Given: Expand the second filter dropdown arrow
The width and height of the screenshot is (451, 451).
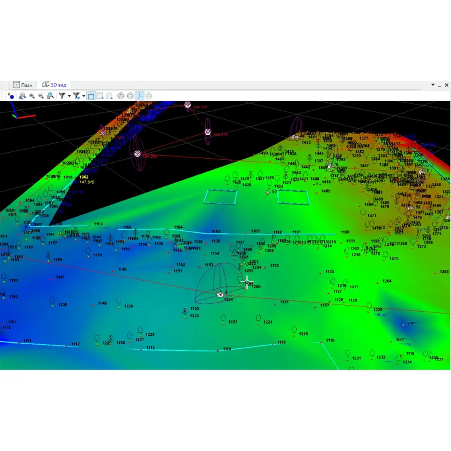Looking at the screenshot, I should 83,96.
